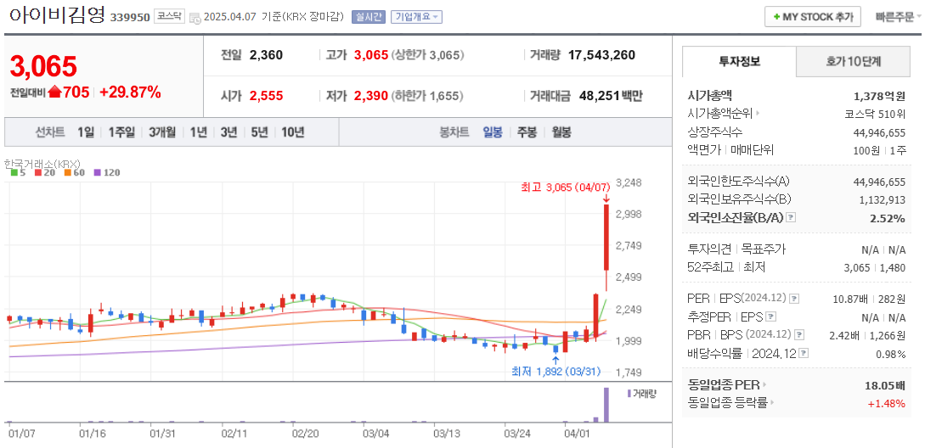Click the 03/13 date axis label
Screen dimensions: 925x448
447,434
